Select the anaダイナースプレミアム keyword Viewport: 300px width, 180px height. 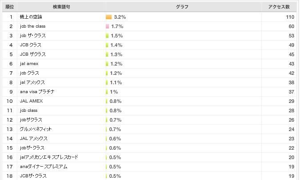pyautogui.click(x=44, y=167)
